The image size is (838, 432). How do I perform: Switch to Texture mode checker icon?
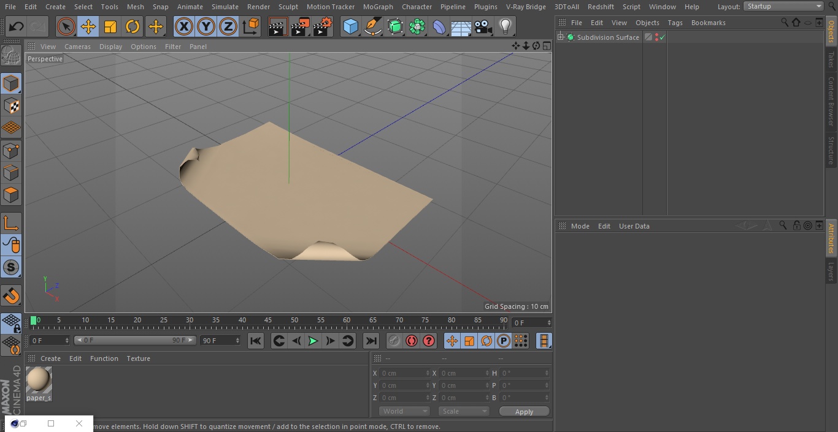point(11,105)
